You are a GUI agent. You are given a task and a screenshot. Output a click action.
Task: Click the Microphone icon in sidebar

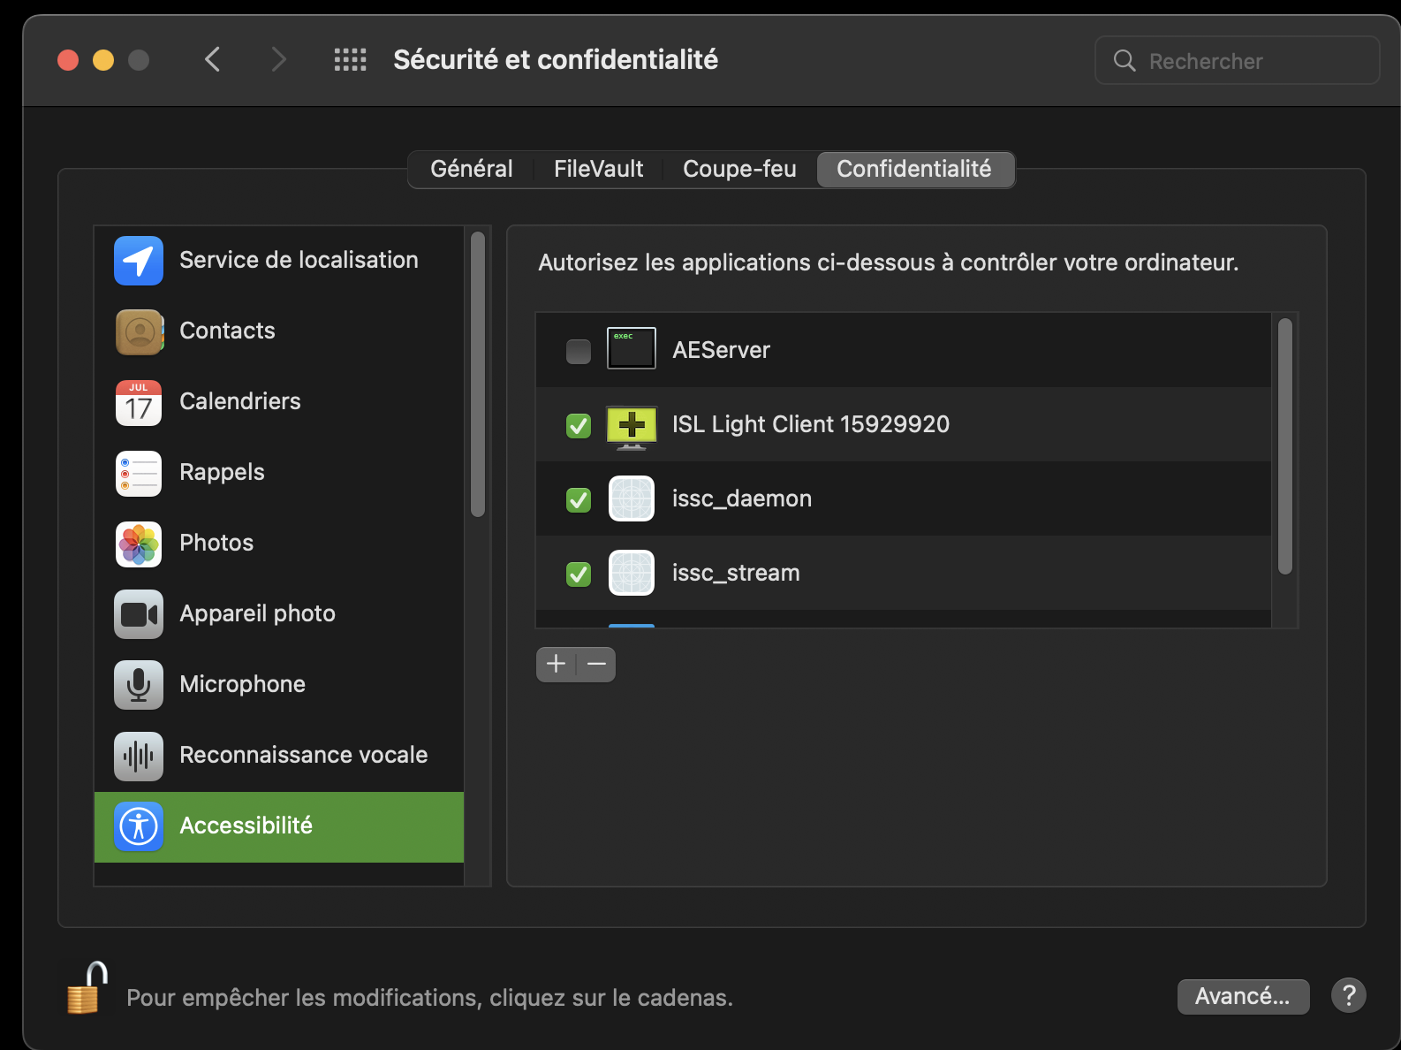point(139,685)
